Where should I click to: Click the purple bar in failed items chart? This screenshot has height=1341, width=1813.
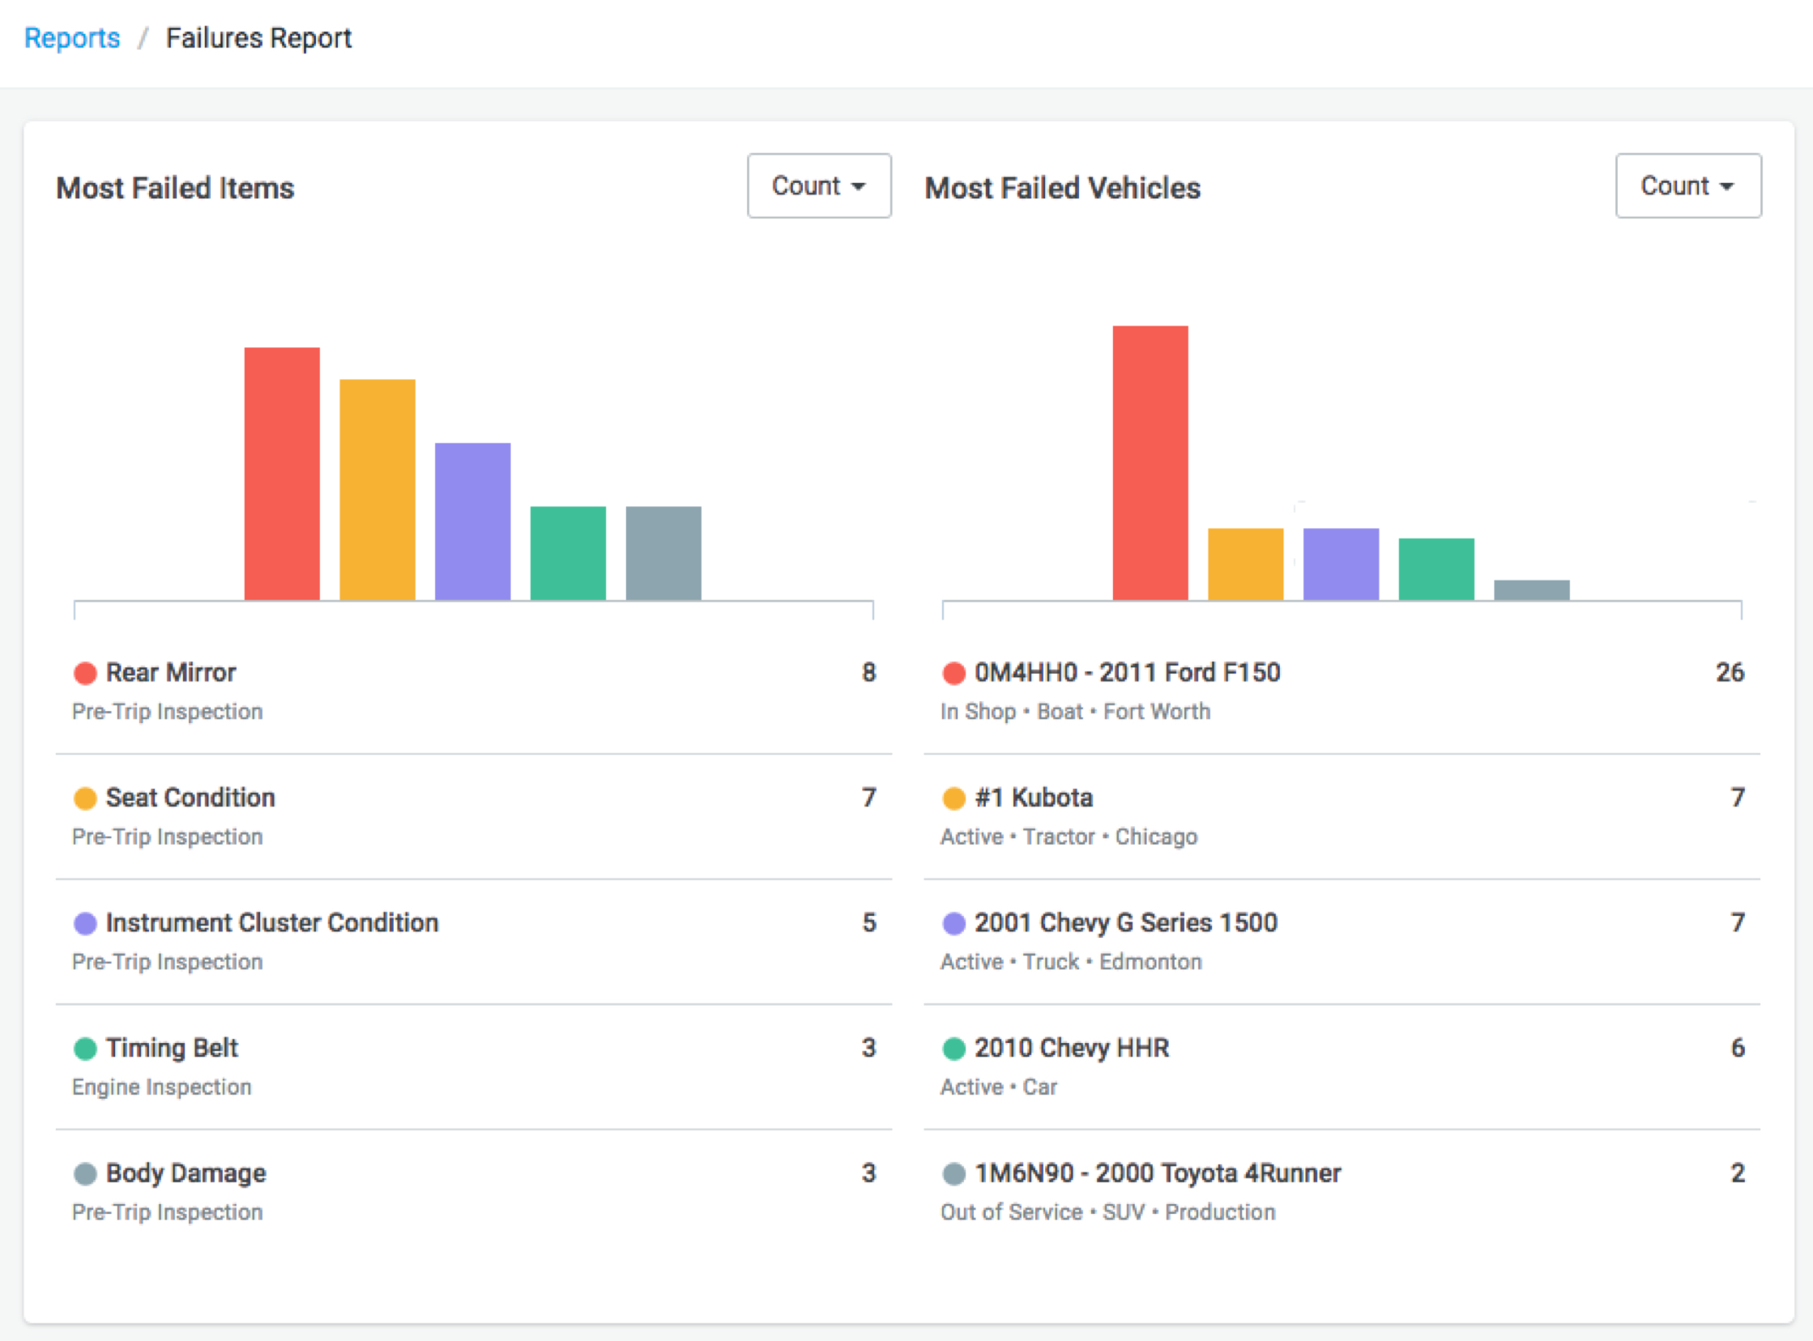point(472,521)
